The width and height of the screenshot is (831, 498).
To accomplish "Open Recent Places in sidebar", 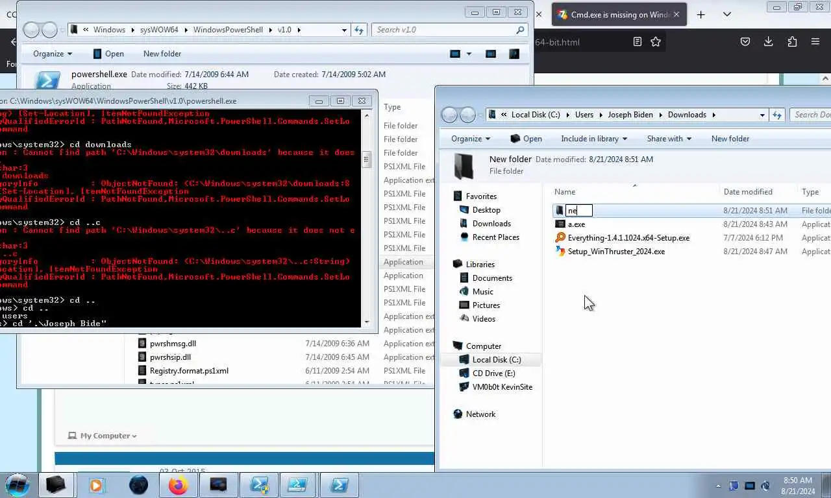I will 496,237.
